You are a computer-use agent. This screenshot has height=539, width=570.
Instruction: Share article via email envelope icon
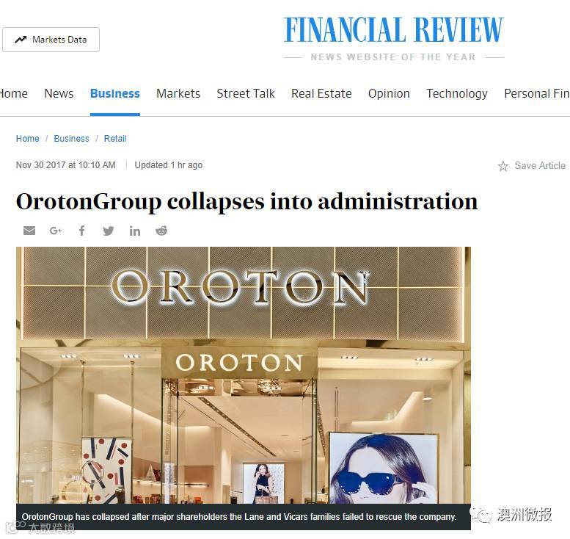(x=29, y=231)
